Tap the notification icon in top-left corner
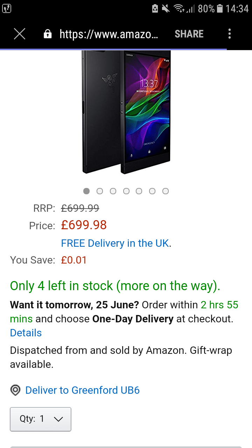Image resolution: width=252 pixels, height=448 pixels. pos(7,9)
